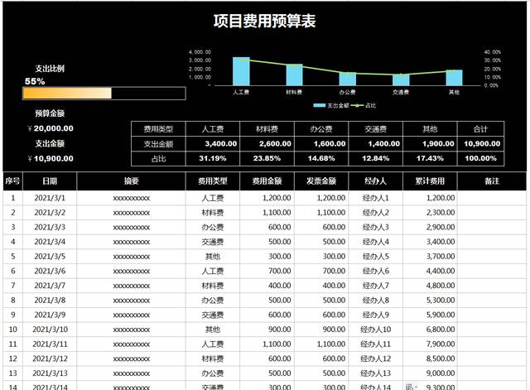
Task: Select the 办公费 chart bar
Action: click(348, 79)
